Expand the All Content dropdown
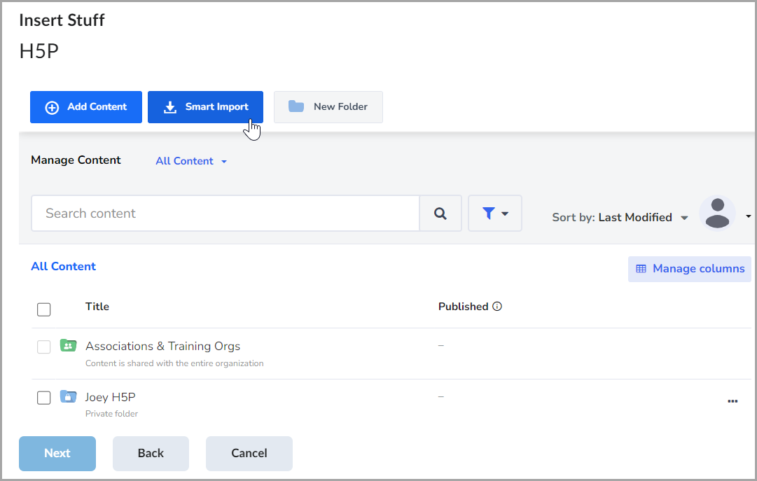This screenshot has height=481, width=757. click(191, 161)
